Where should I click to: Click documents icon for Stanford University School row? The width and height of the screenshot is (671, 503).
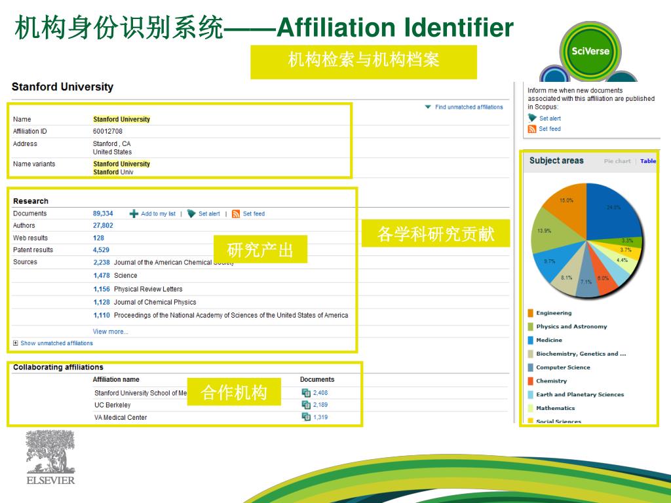tap(306, 393)
